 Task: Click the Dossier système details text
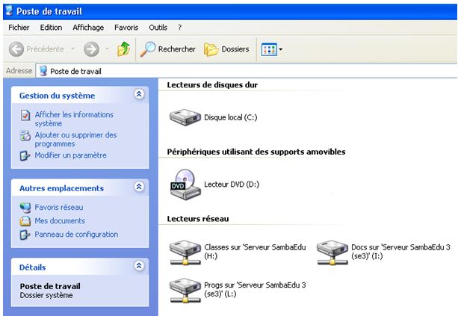[46, 295]
